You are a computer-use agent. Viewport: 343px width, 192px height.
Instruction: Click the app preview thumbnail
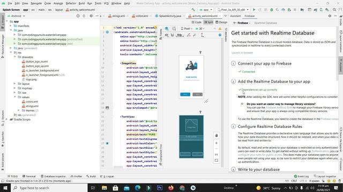pos(191,77)
